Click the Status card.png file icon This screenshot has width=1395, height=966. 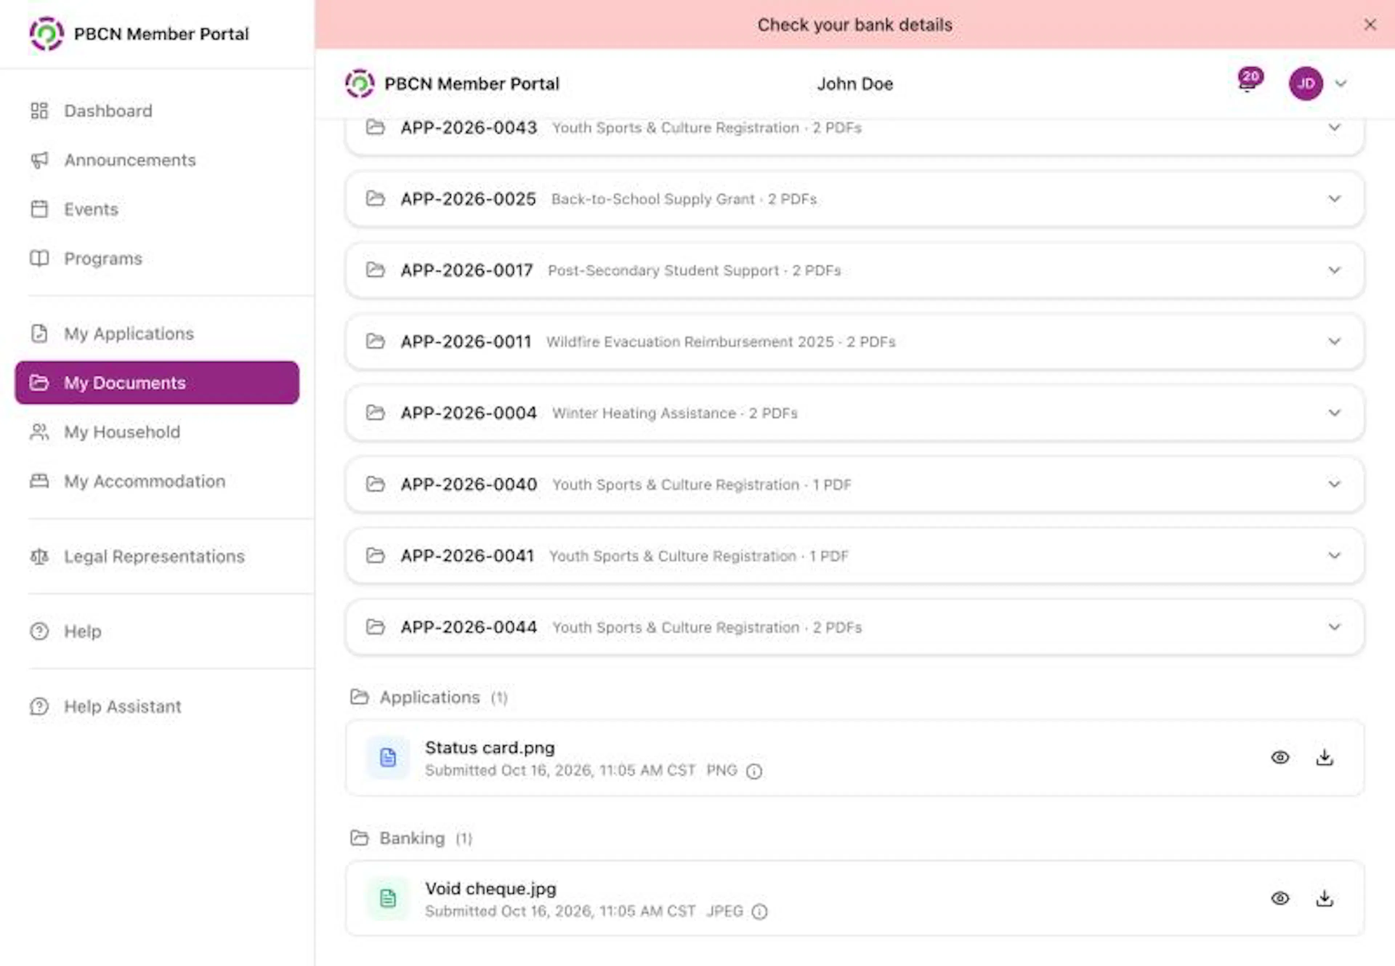pos(388,757)
